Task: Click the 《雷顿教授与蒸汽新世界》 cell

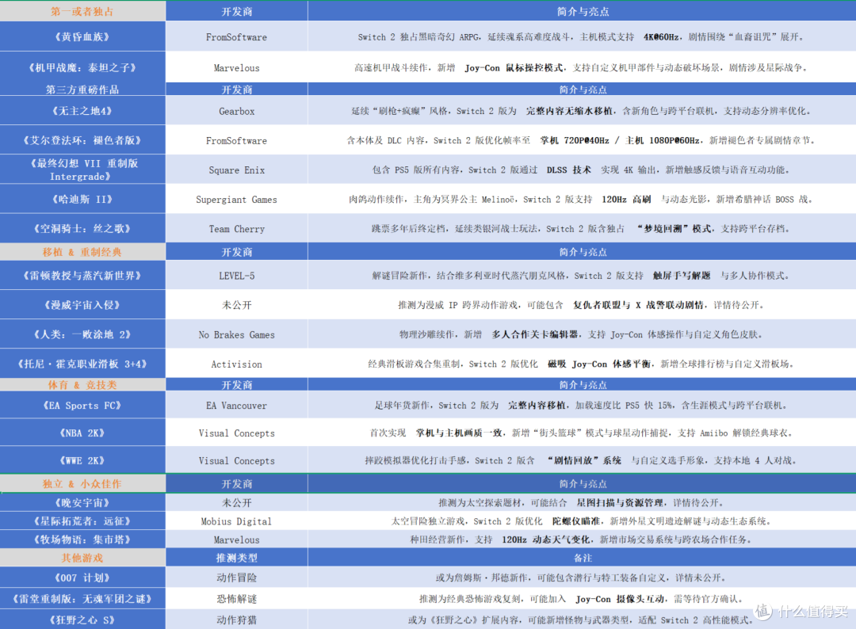Action: pos(82,276)
